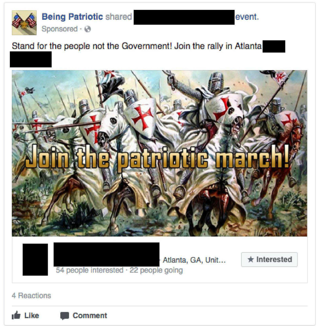The width and height of the screenshot is (317, 330).
Task: Open the 'Join the patriotic march!' event image
Action: click(159, 153)
